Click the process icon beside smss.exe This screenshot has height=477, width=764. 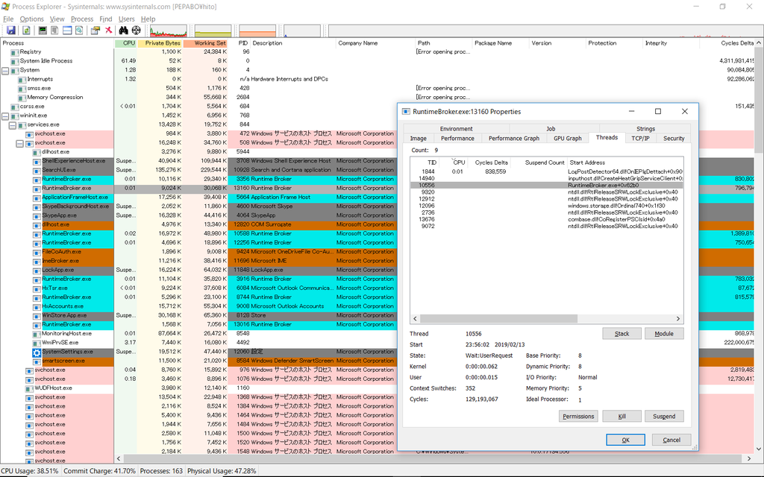pos(22,88)
